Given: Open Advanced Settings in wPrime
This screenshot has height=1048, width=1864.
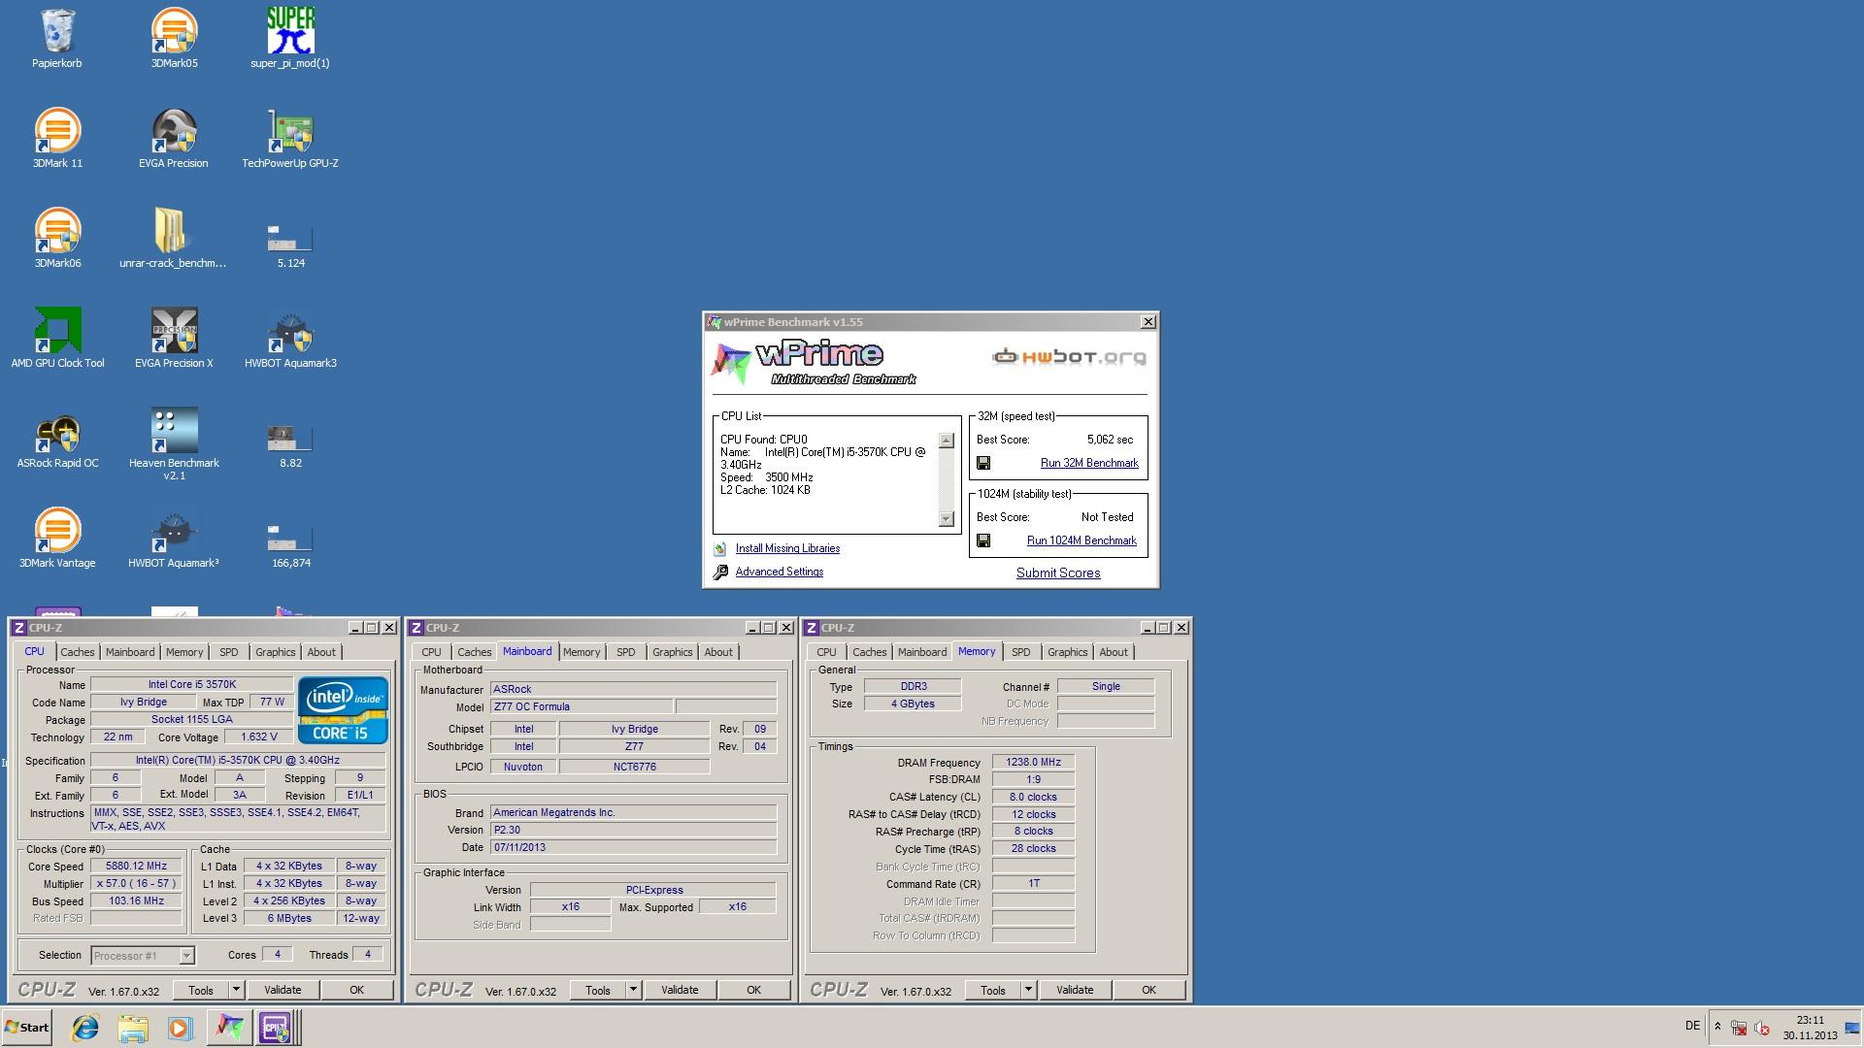Looking at the screenshot, I should coord(779,573).
